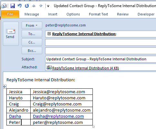
Task: Click the Craig name cell
Action: pyautogui.click(x=18, y=104)
